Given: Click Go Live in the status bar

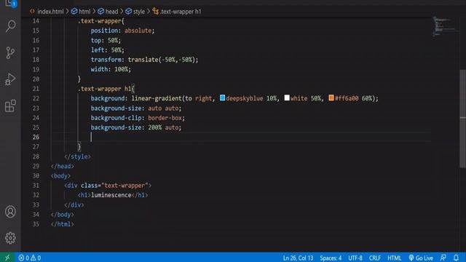Looking at the screenshot, I should (421, 258).
